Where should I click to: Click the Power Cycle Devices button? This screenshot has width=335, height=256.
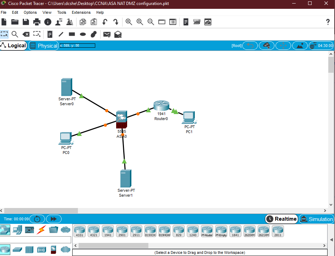click(x=37, y=219)
